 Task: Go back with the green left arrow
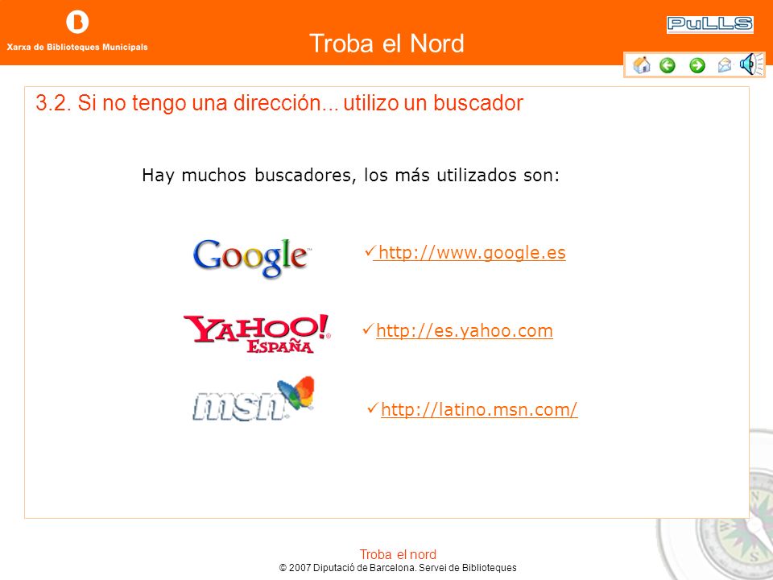coord(668,65)
